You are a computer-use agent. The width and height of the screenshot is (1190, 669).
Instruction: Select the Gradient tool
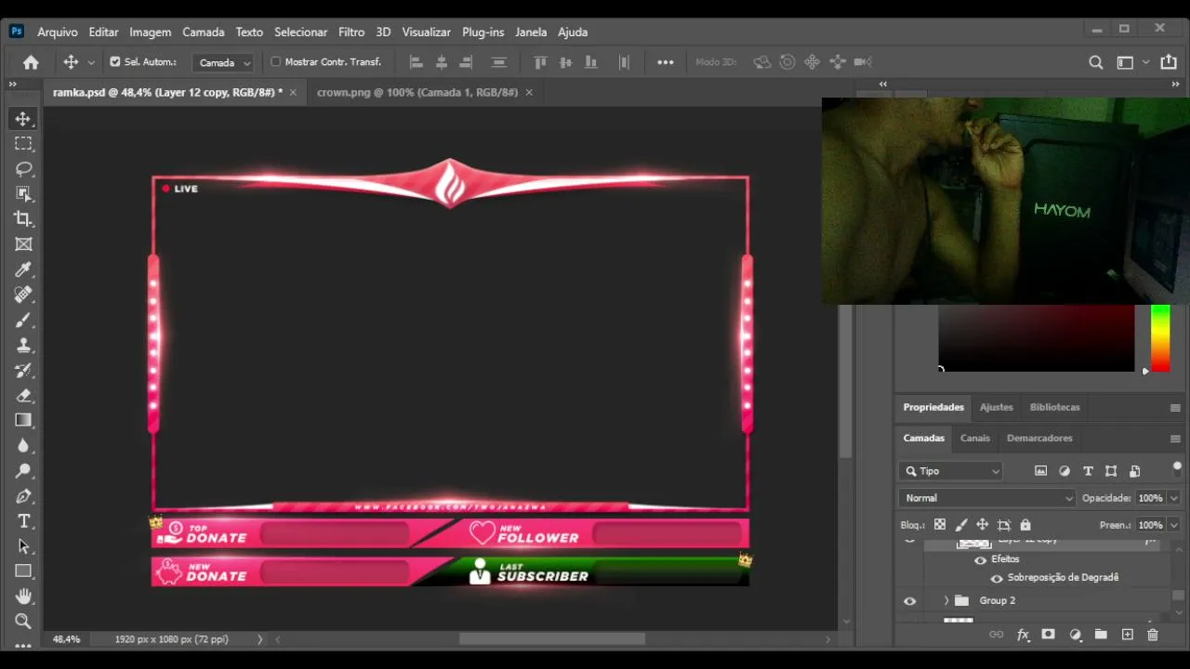[23, 420]
